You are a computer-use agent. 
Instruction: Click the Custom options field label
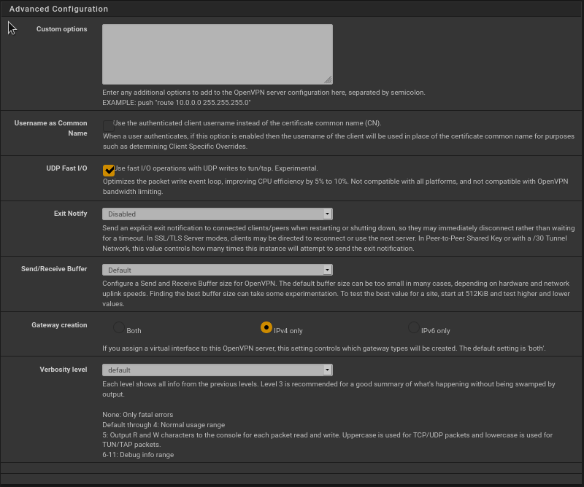(x=61, y=29)
